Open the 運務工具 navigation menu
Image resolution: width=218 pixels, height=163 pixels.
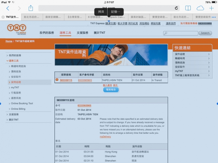(65, 33)
